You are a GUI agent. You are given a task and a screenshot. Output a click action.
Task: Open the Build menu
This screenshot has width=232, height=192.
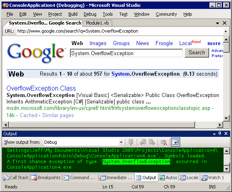click(73, 14)
